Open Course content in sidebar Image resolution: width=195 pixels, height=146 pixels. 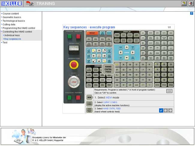coord(11,14)
